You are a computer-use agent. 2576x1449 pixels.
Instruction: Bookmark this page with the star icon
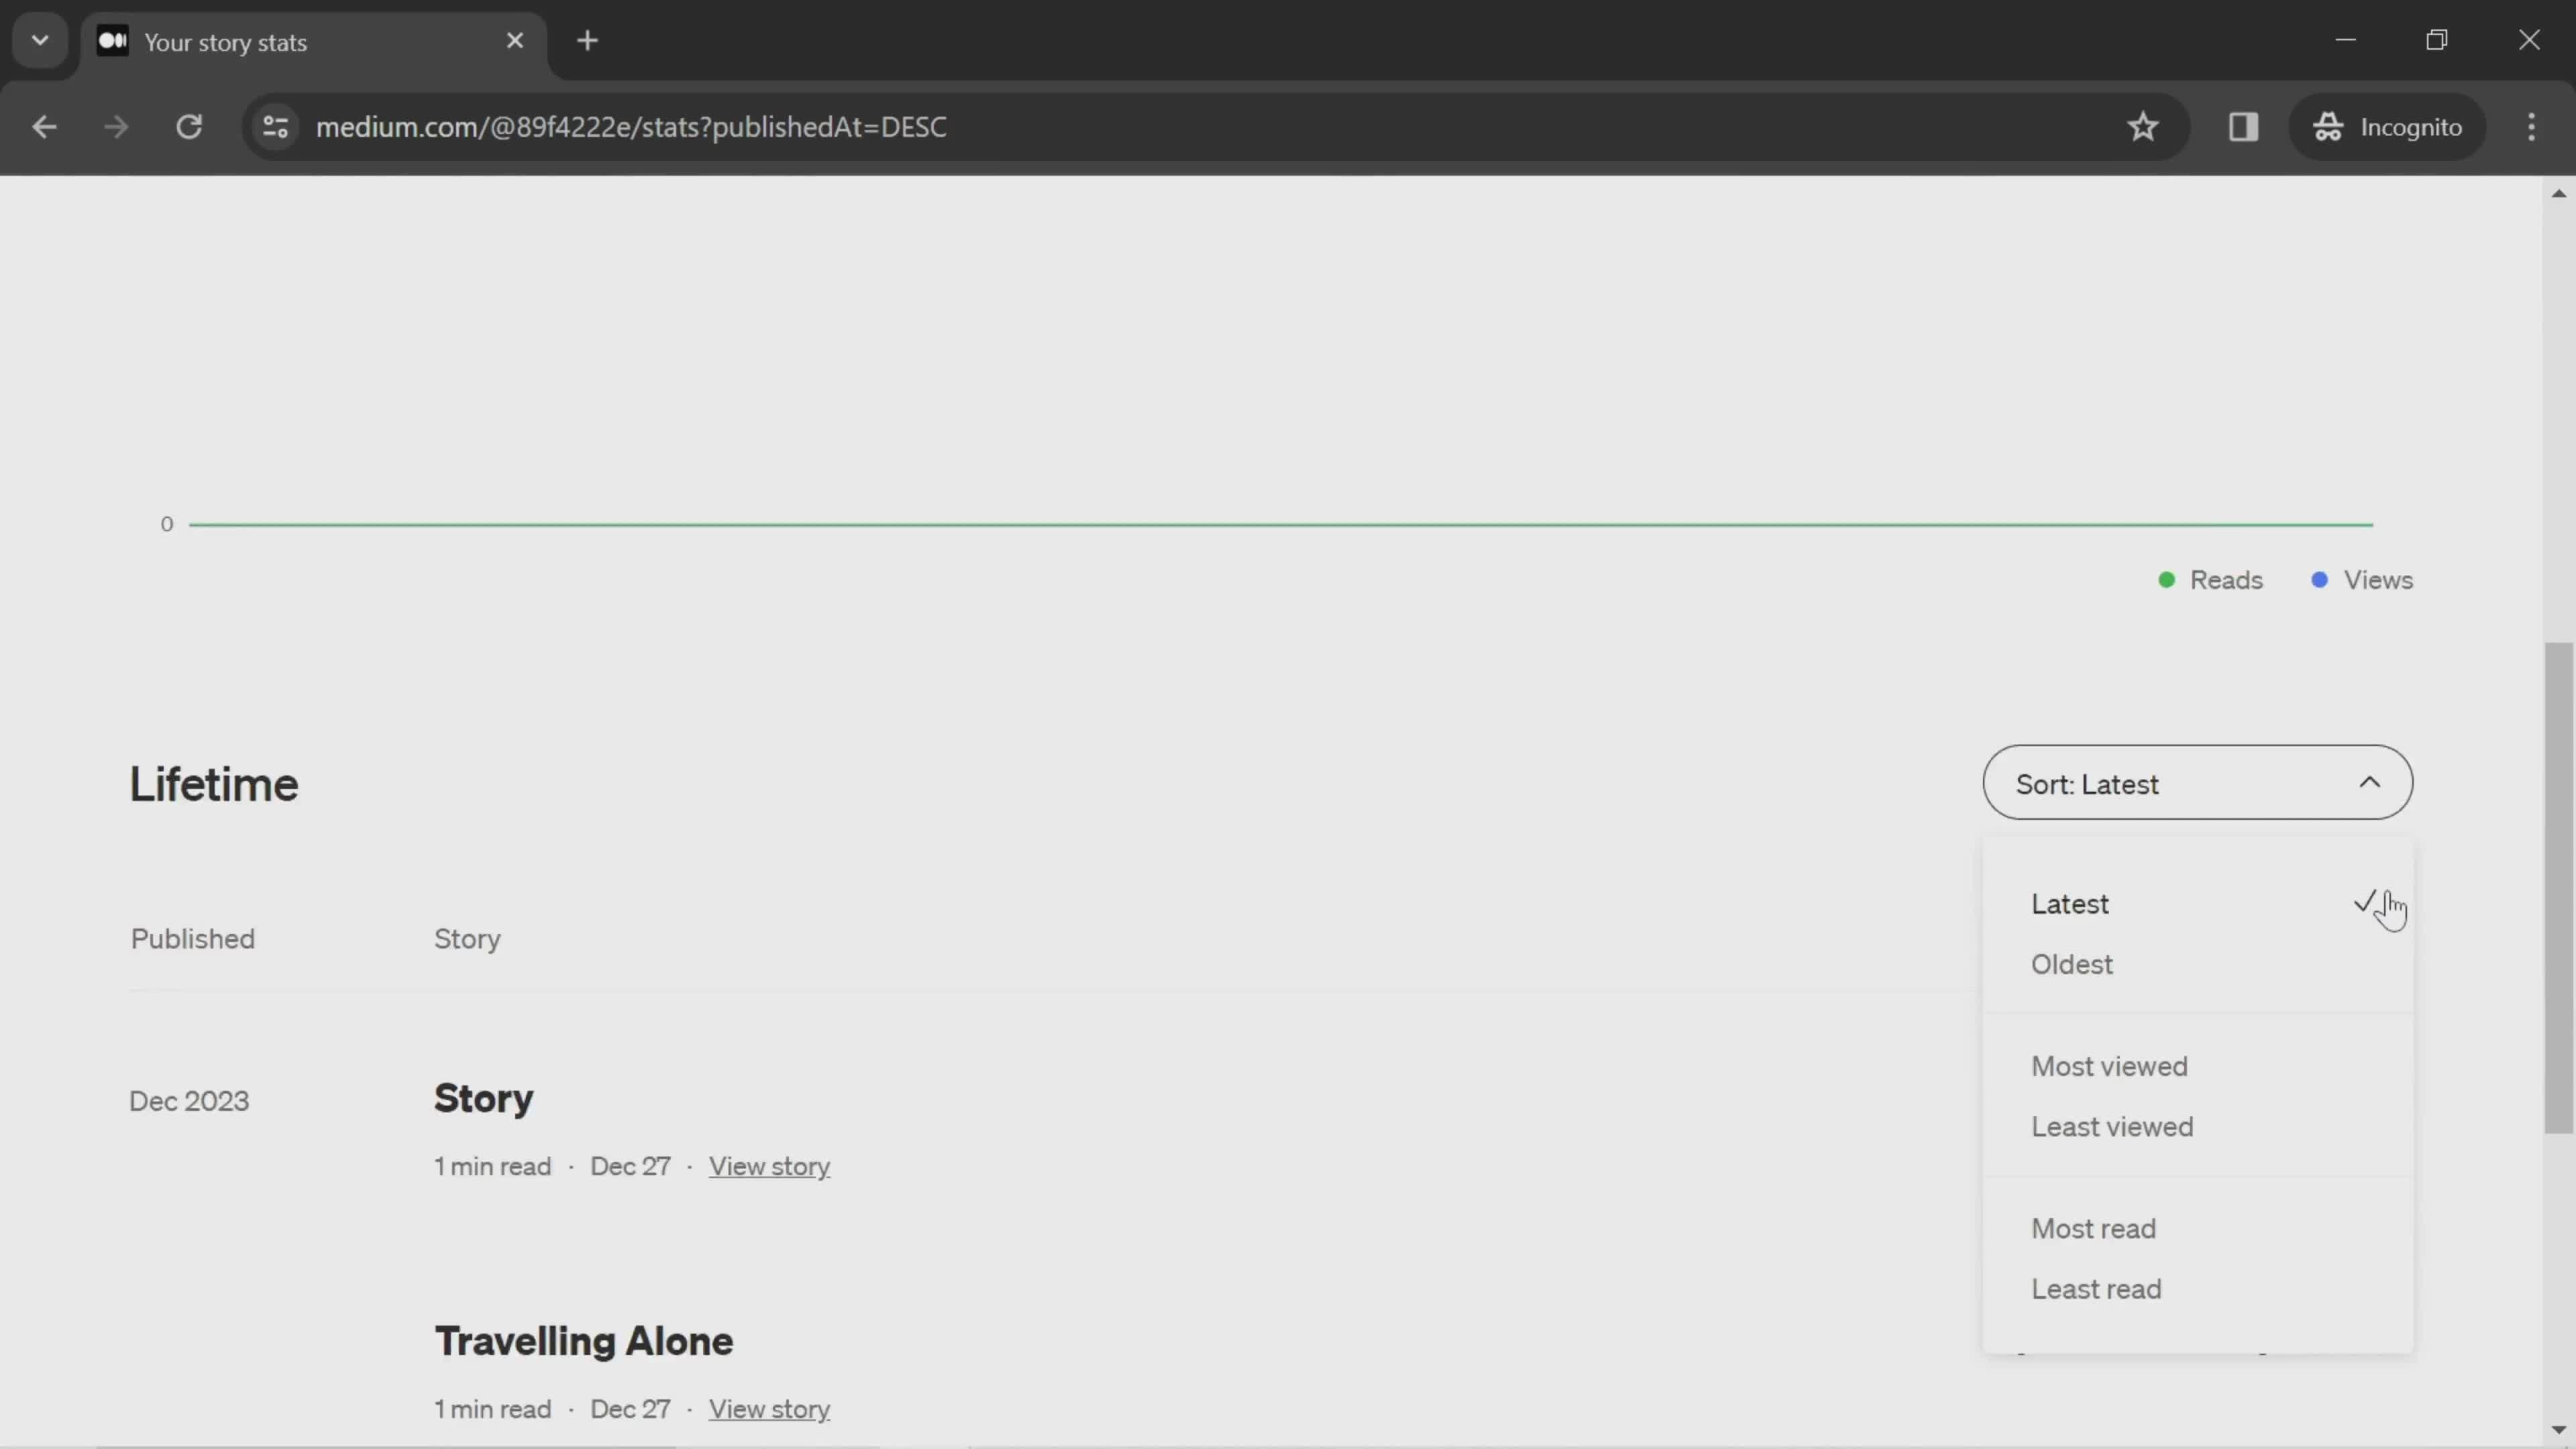click(x=2143, y=127)
